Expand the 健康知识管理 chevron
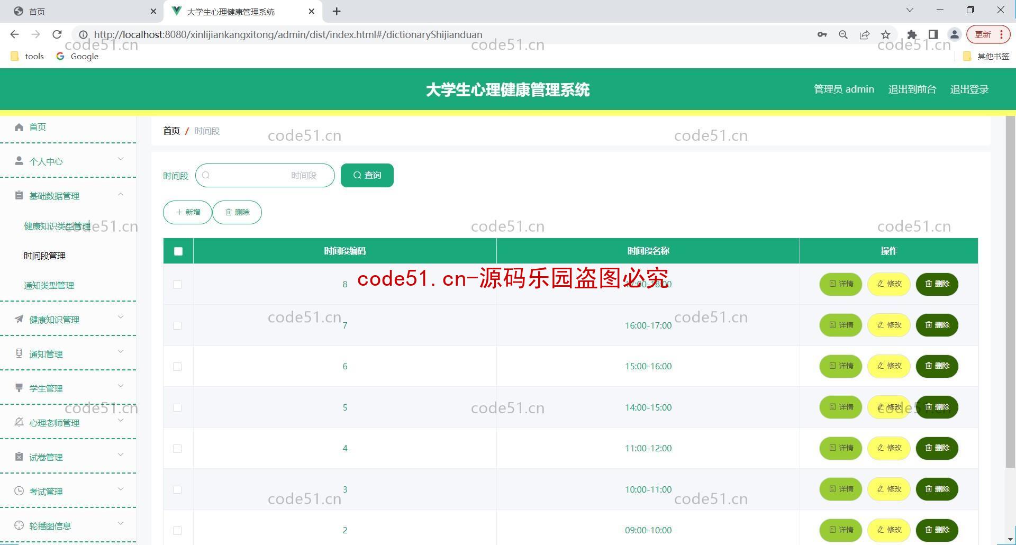Screen dimensions: 1016x545 pyautogui.click(x=121, y=317)
